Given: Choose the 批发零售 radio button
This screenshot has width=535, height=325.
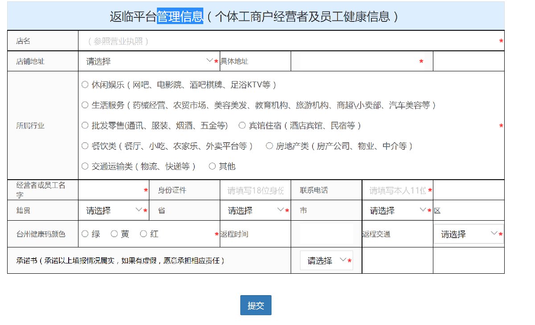Looking at the screenshot, I should coord(85,126).
